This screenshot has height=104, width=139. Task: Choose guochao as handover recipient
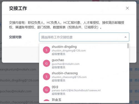[x=84, y=63]
